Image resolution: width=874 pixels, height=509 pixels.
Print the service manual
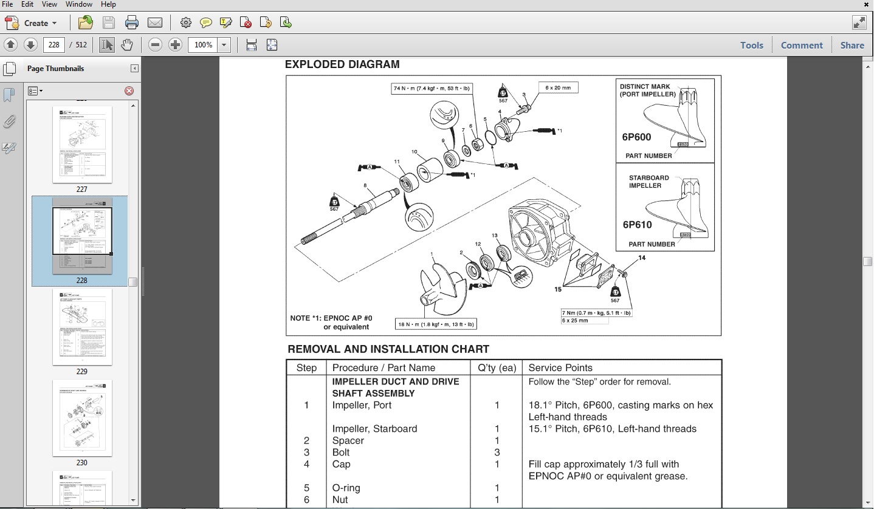[132, 22]
